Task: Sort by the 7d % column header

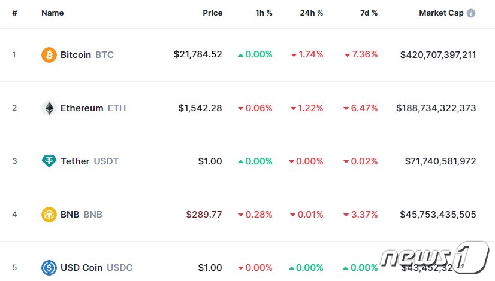Action: click(x=369, y=13)
